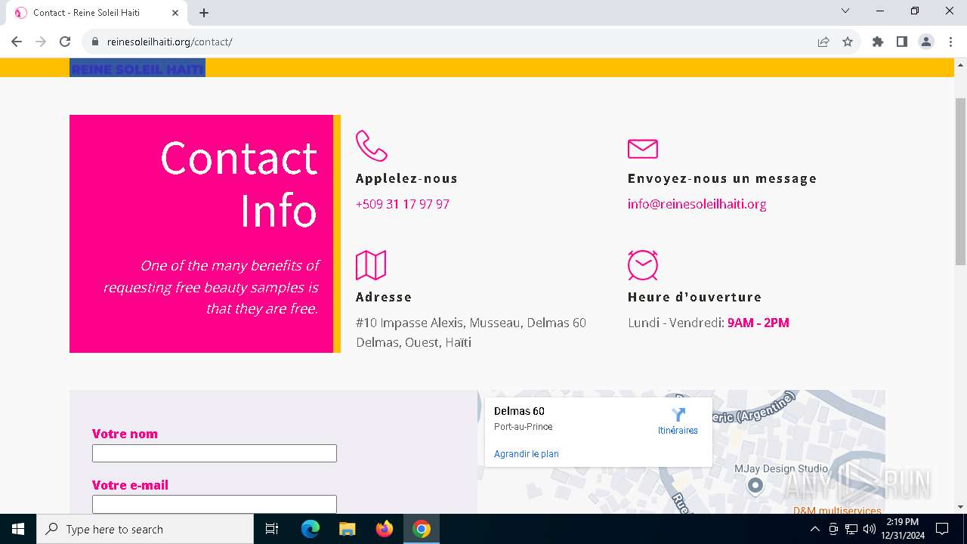Viewport: 967px width, 544px height.
Task: Click the Adresse heading text
Action: coord(384,297)
